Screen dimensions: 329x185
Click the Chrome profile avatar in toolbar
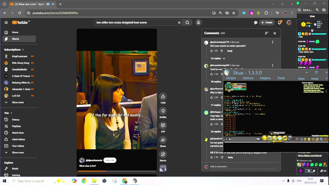click(285, 13)
